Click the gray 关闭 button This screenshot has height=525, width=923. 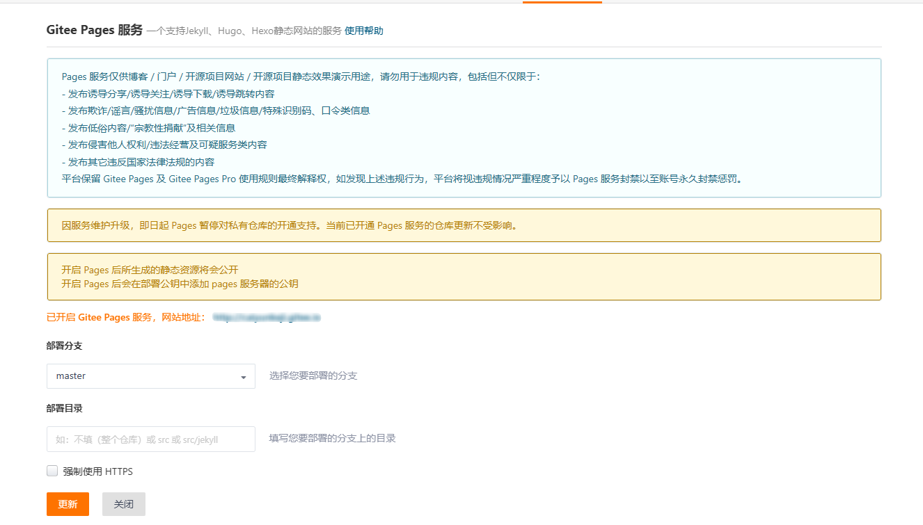[x=124, y=504]
